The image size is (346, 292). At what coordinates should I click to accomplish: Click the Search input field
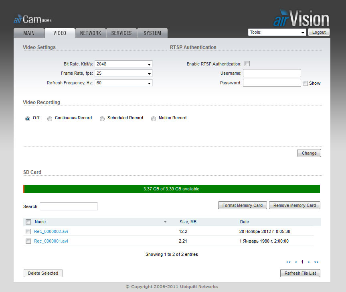[x=68, y=206]
